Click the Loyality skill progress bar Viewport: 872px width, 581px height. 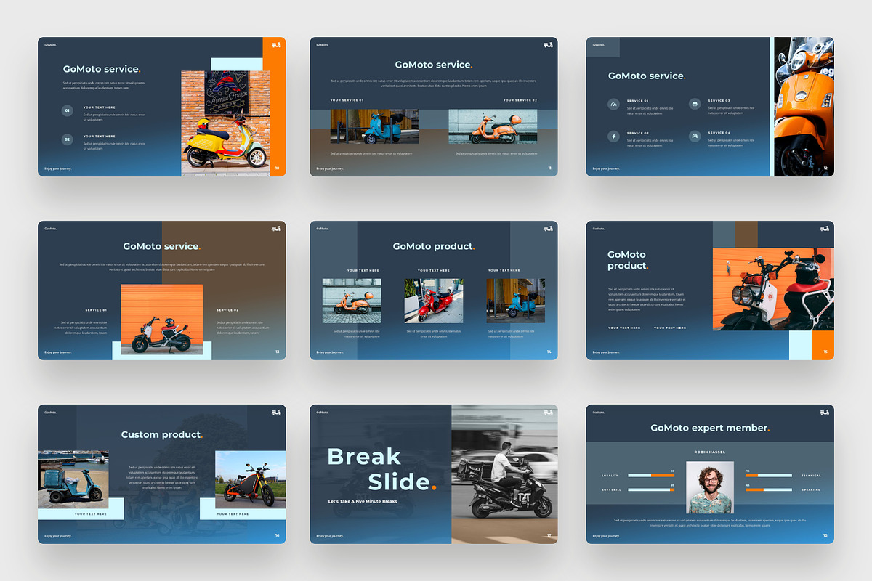(x=651, y=476)
